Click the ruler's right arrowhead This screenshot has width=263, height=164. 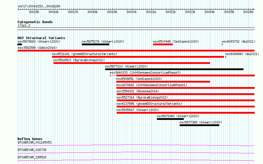point(254,9)
